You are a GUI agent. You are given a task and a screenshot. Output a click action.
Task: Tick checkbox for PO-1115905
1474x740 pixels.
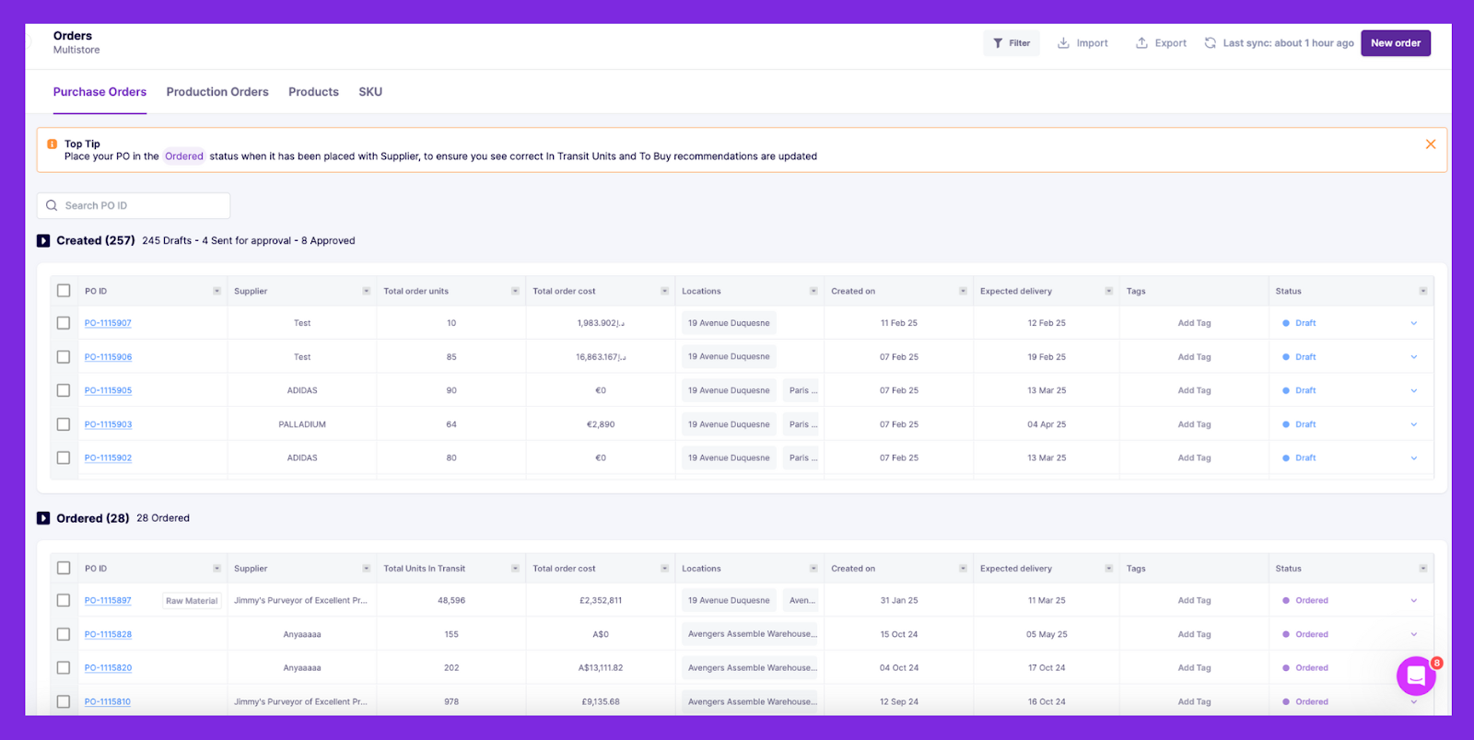pos(64,390)
